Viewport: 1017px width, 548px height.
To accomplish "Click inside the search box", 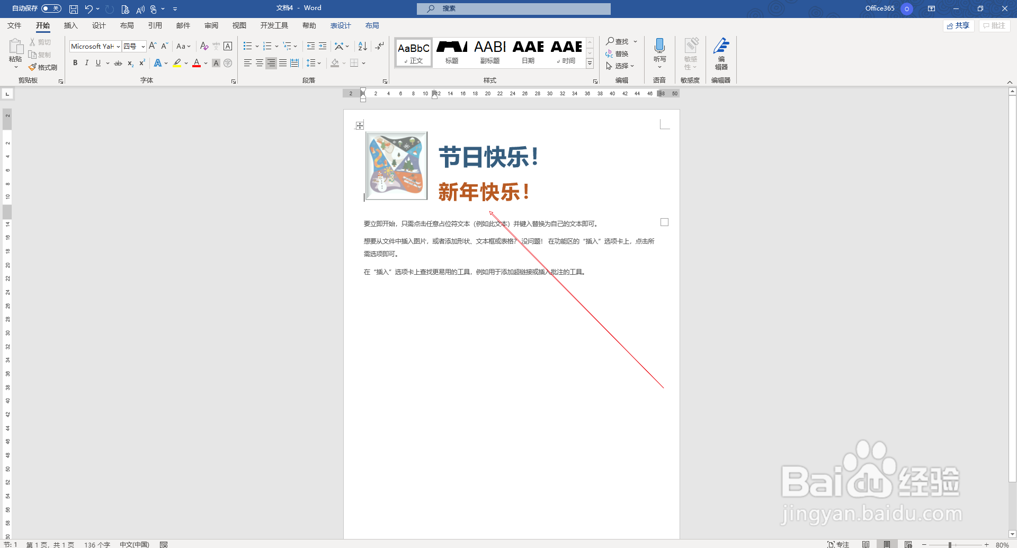I will 513,8.
